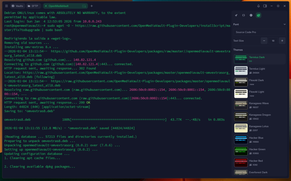The image size is (291, 181).
Task: Close the OpenMediaVault session tab
Action: [46, 6]
